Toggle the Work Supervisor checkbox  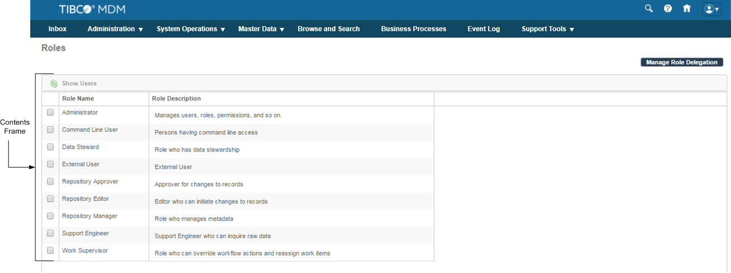[x=50, y=251]
